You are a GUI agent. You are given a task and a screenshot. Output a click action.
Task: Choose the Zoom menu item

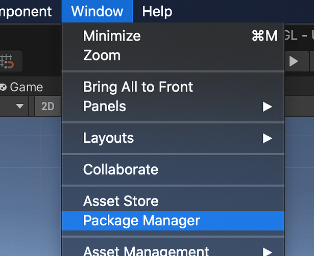pos(102,55)
